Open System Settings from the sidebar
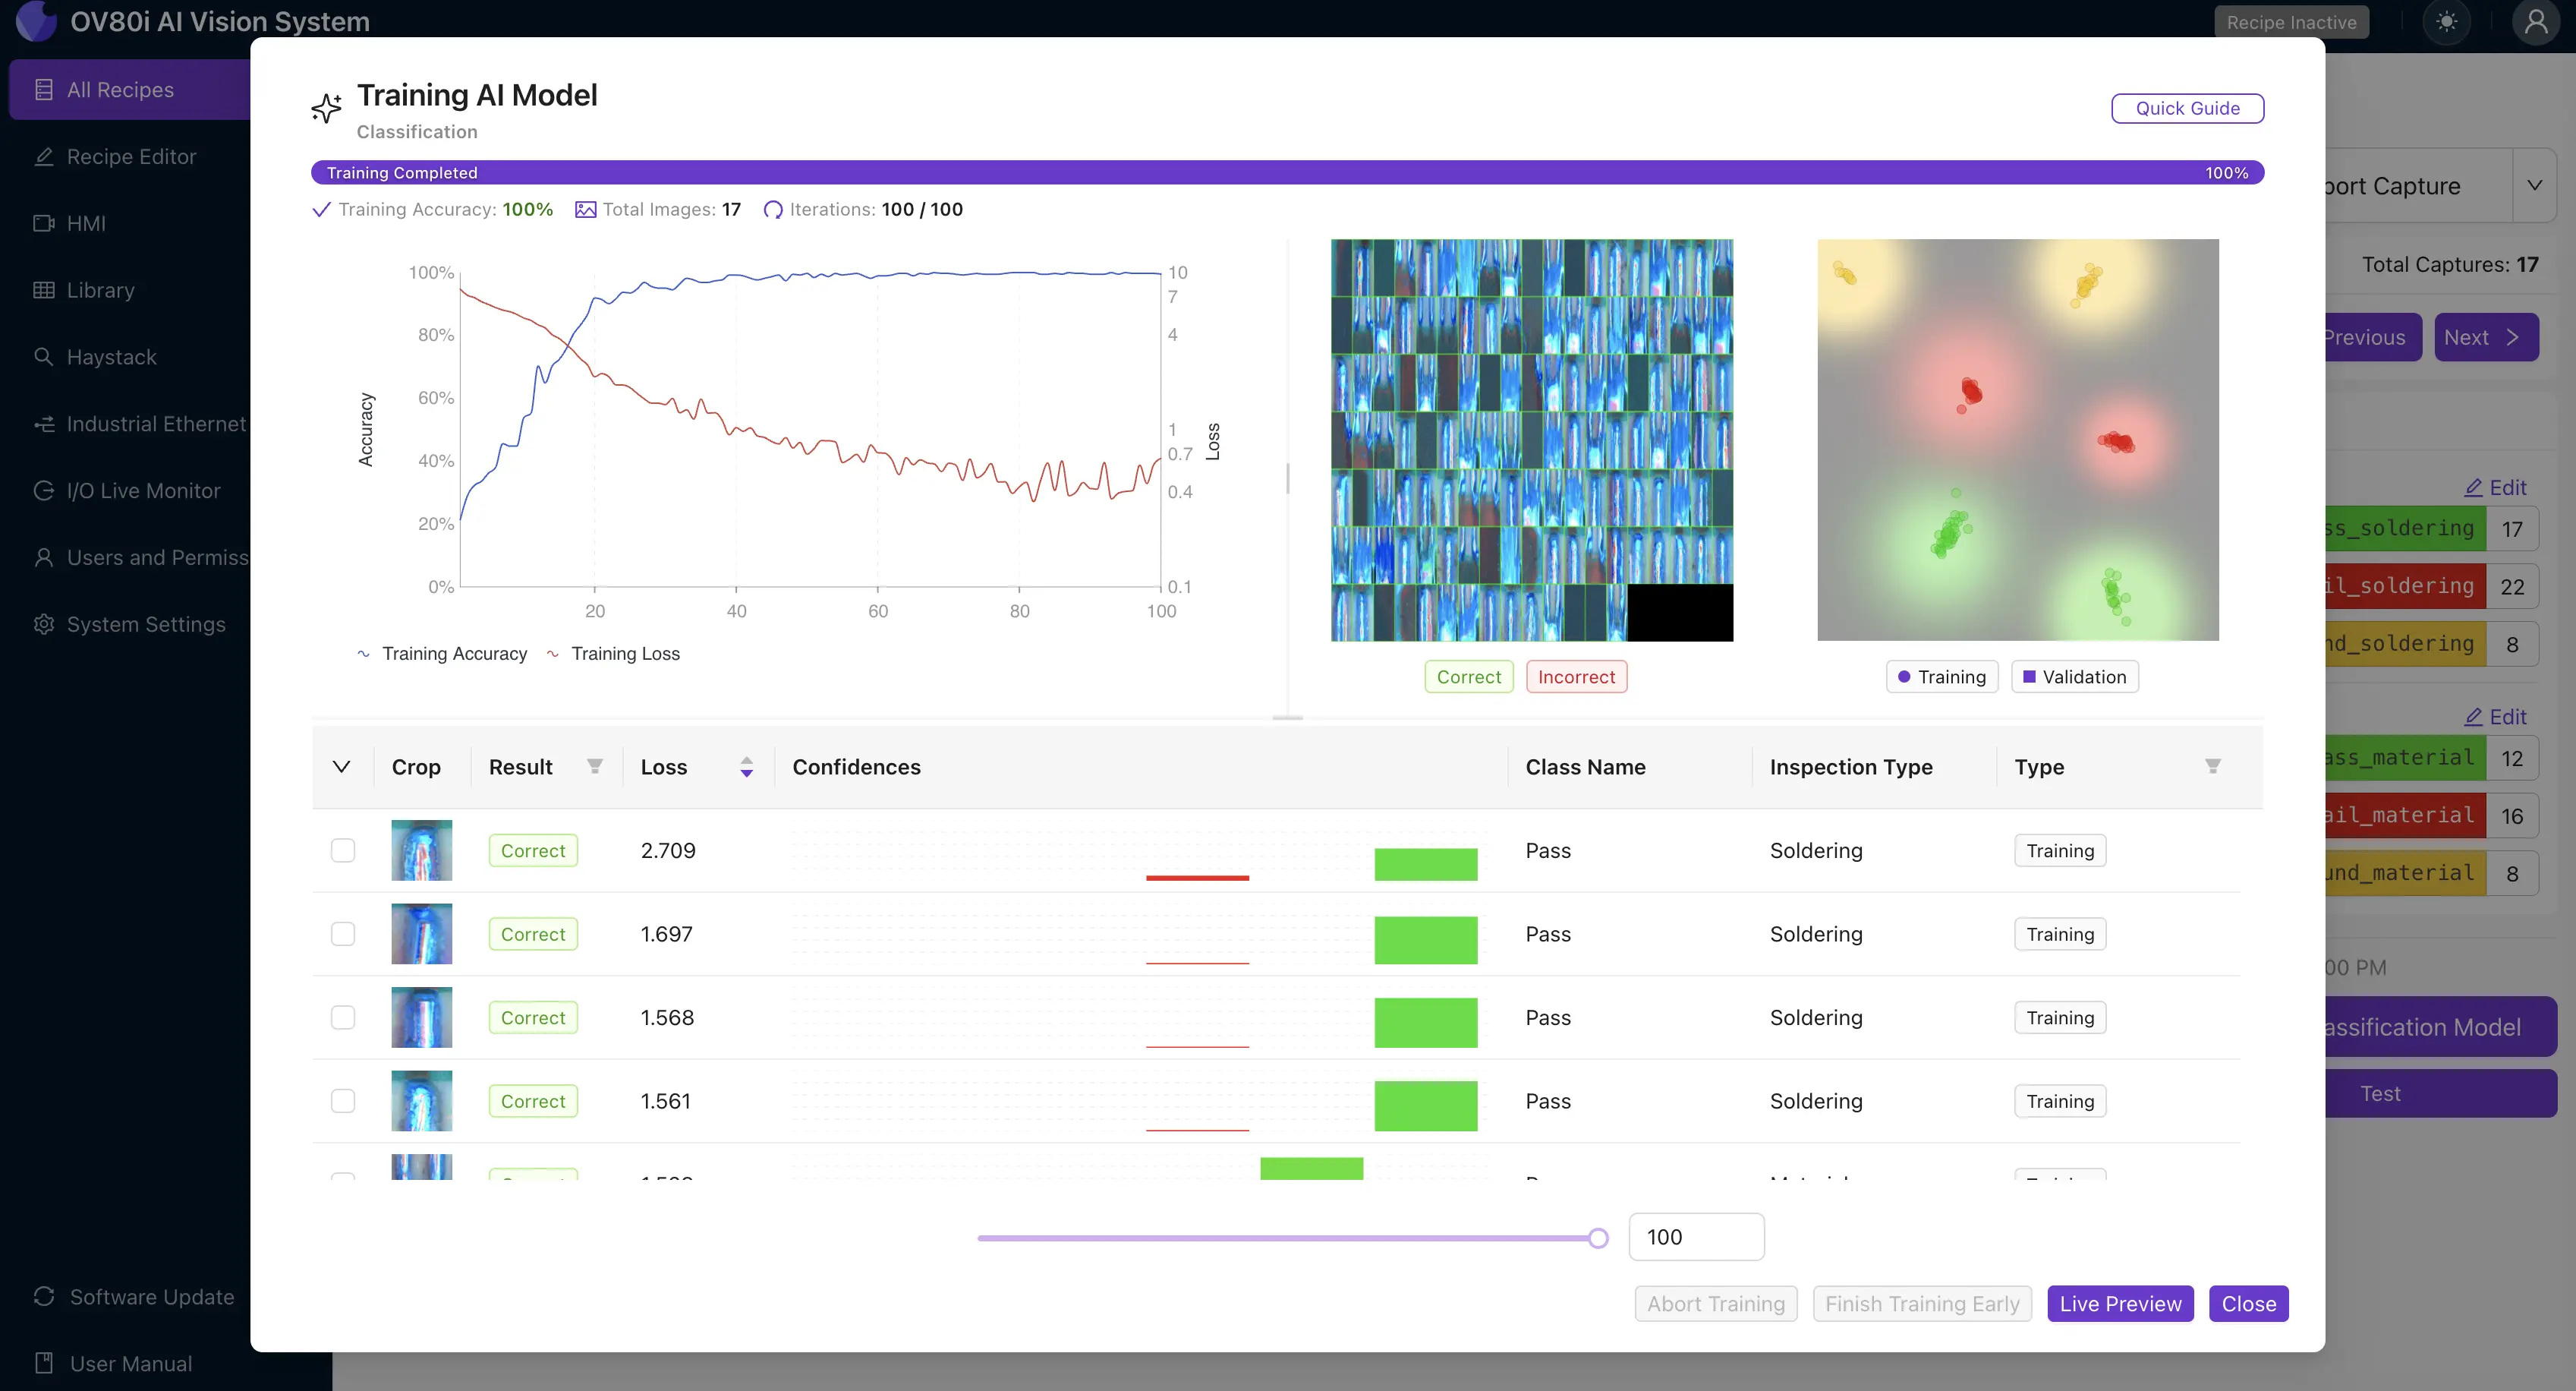2576x1391 pixels. point(146,623)
